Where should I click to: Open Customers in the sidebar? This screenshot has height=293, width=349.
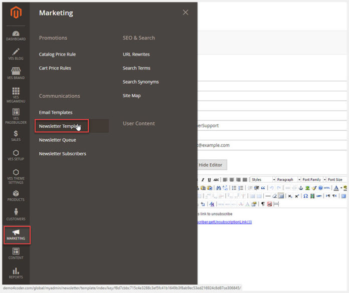pos(16,215)
